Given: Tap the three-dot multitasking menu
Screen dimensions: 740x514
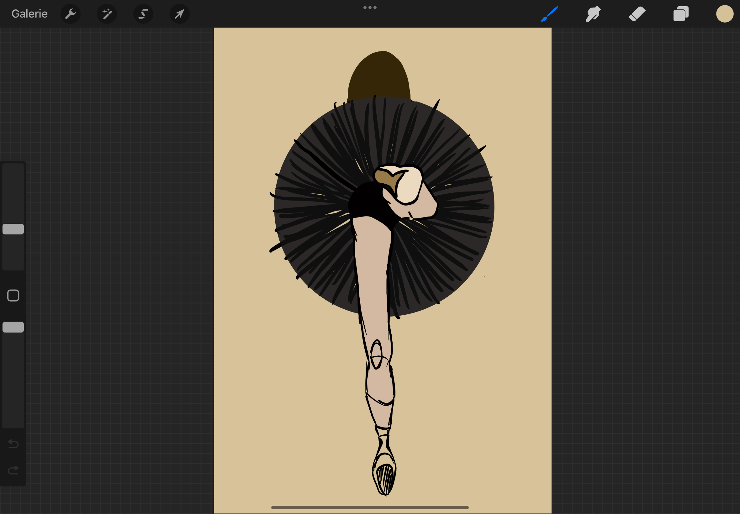Looking at the screenshot, I should [x=370, y=8].
